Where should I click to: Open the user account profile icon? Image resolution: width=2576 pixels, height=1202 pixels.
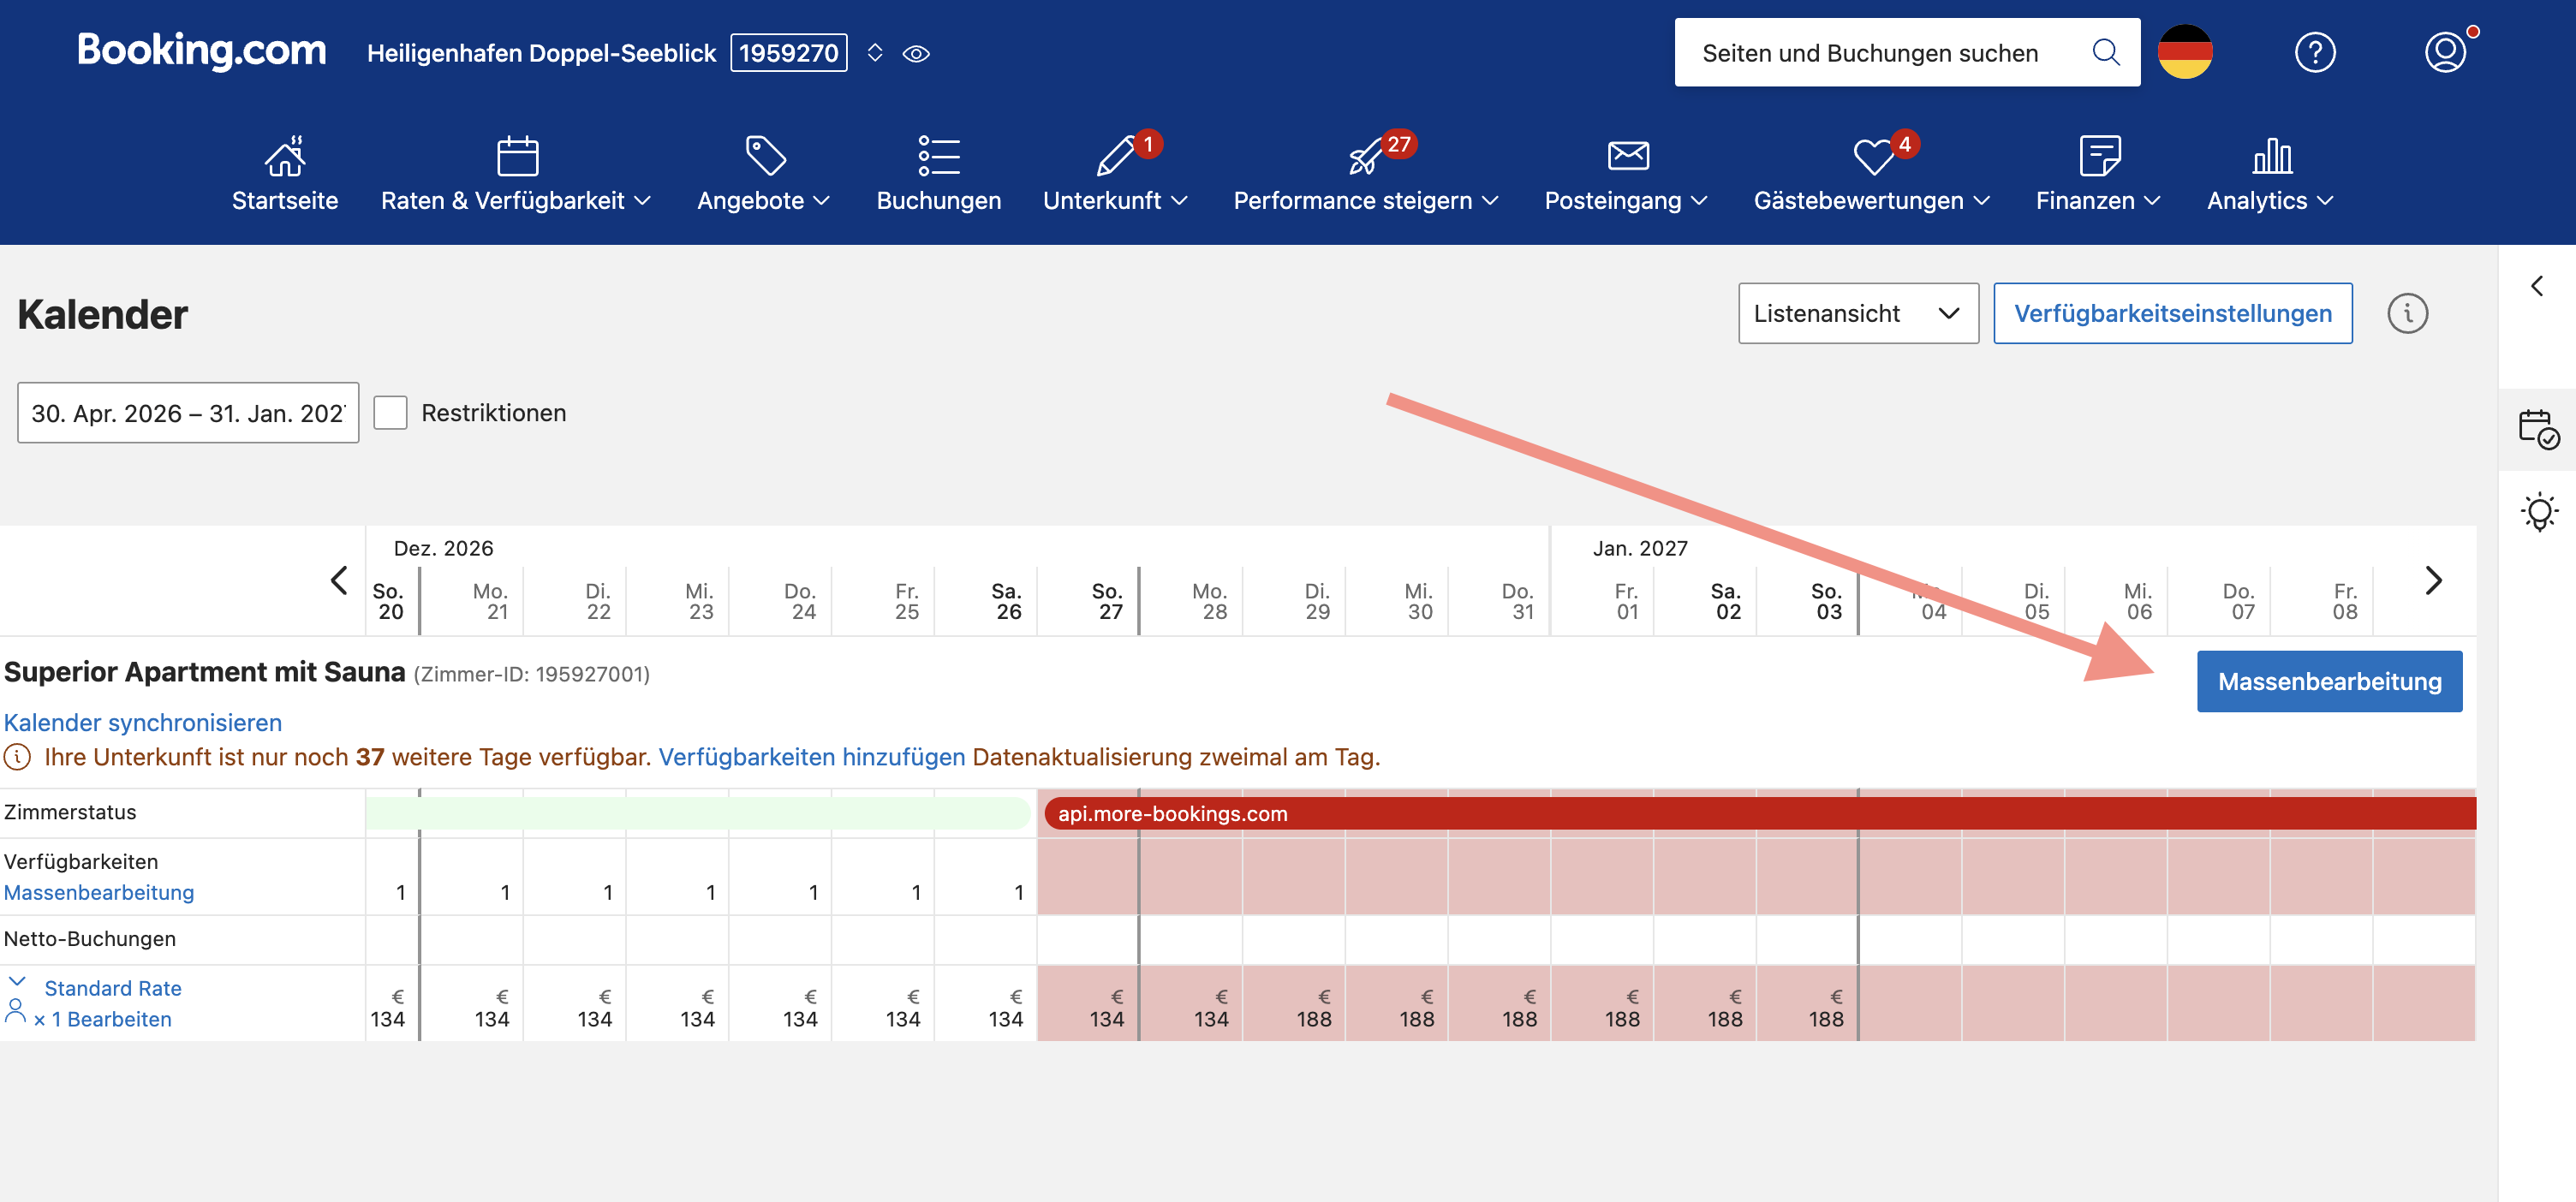[x=2444, y=52]
